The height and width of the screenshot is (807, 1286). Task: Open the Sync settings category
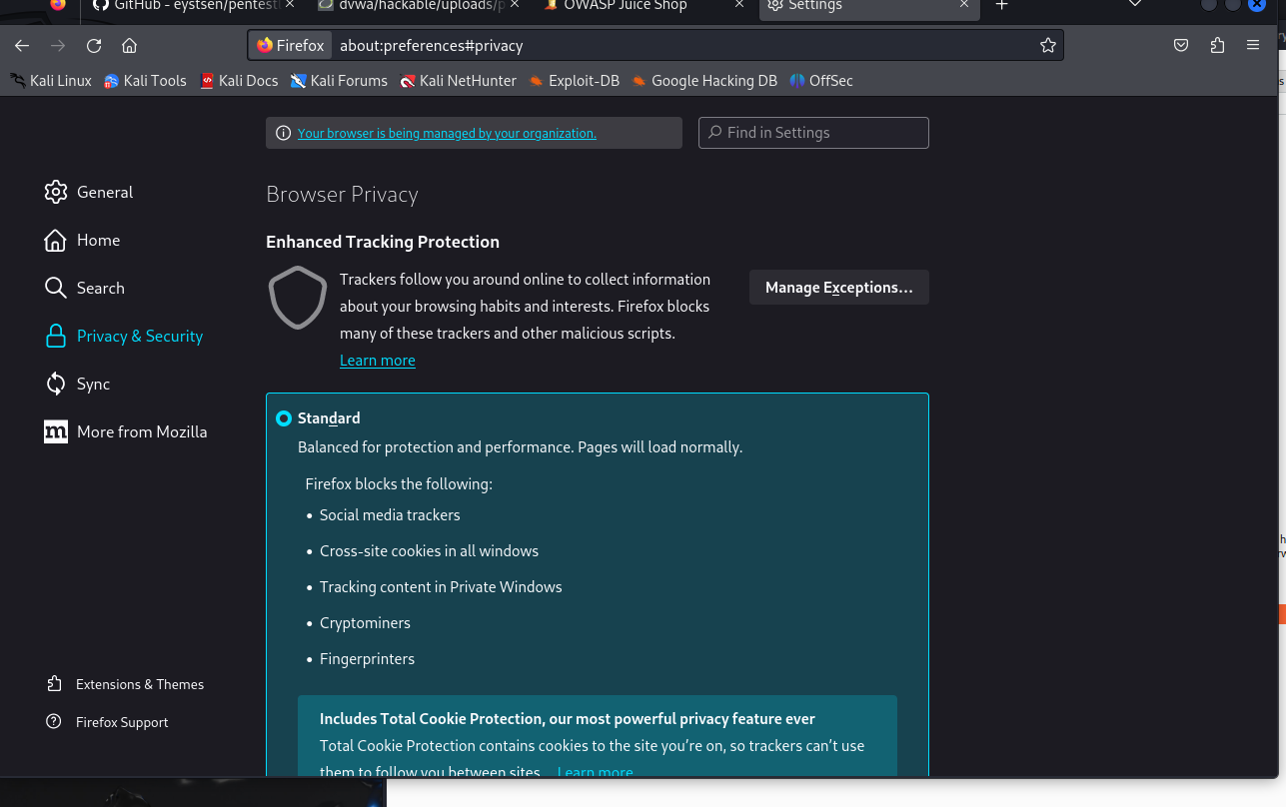[78, 384]
